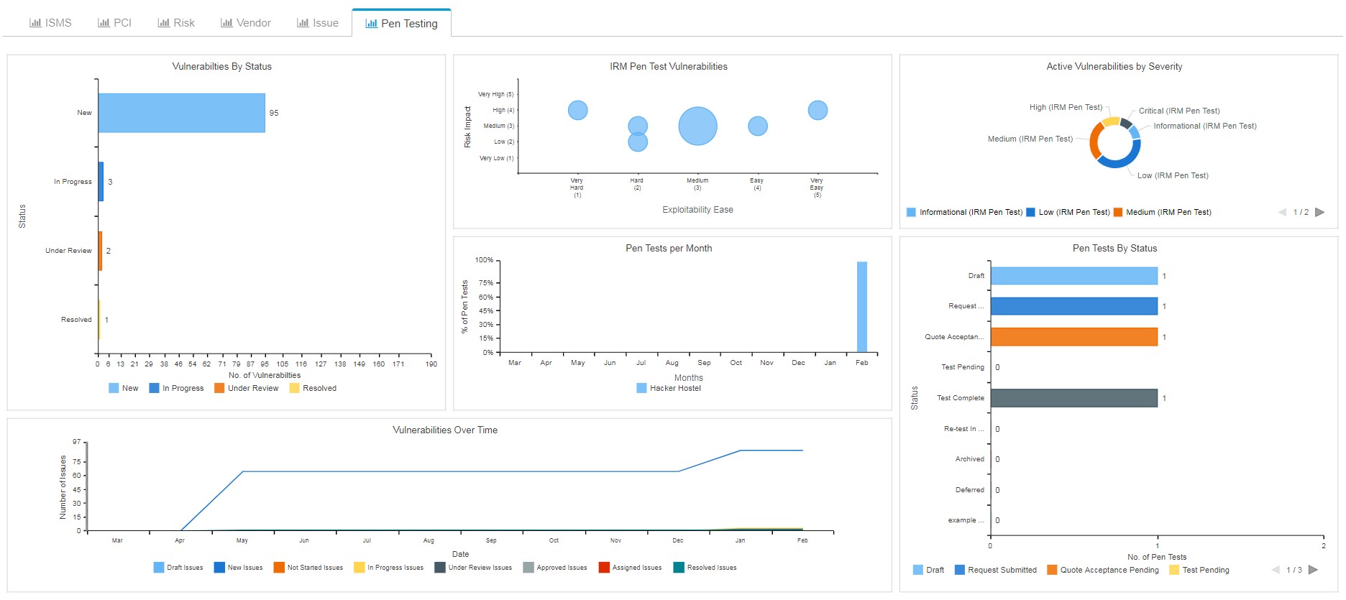Screen dimensions: 1346x600
Task: Click the Under Review bar showing 2
Action: pos(100,251)
